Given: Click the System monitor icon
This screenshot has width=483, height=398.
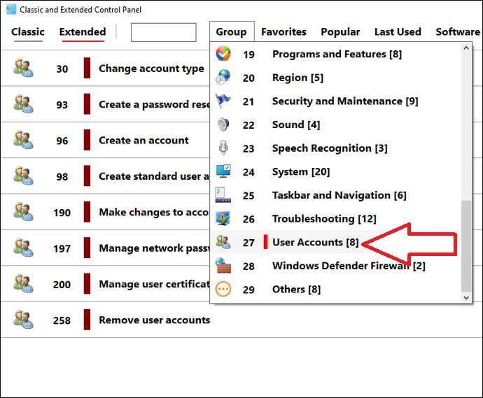Looking at the screenshot, I should tap(223, 171).
